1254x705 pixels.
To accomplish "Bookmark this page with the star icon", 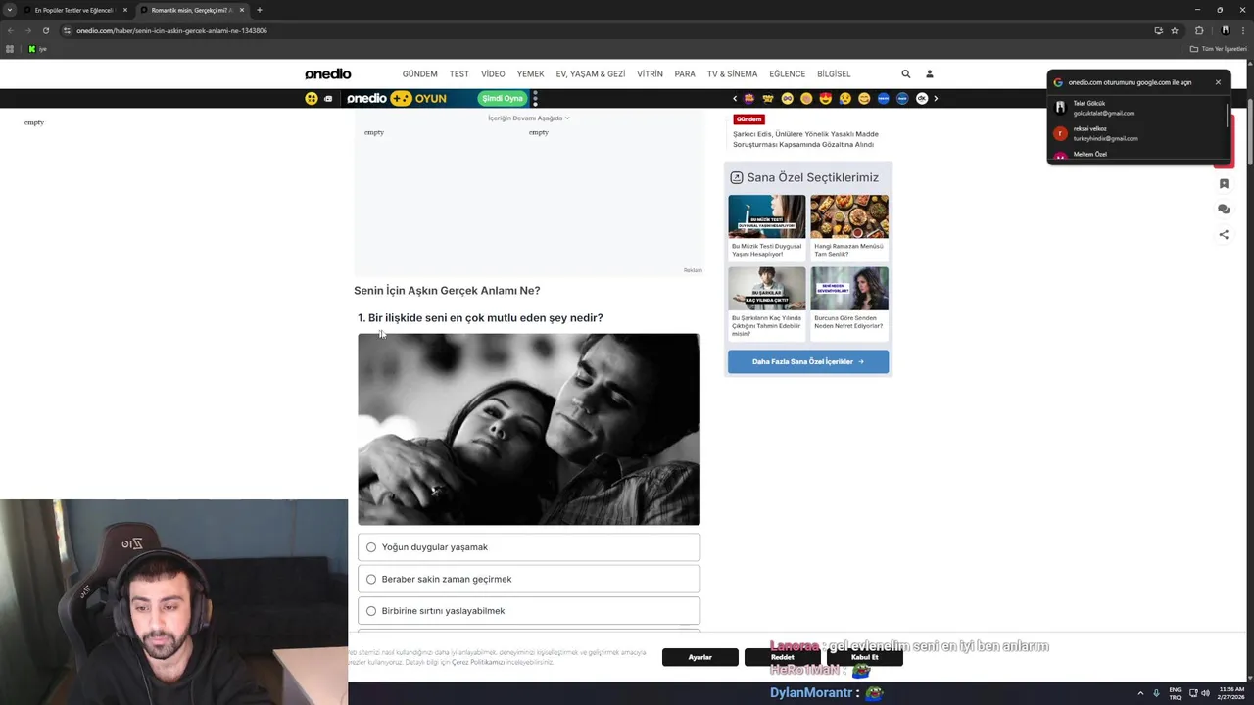I will click(x=1175, y=30).
